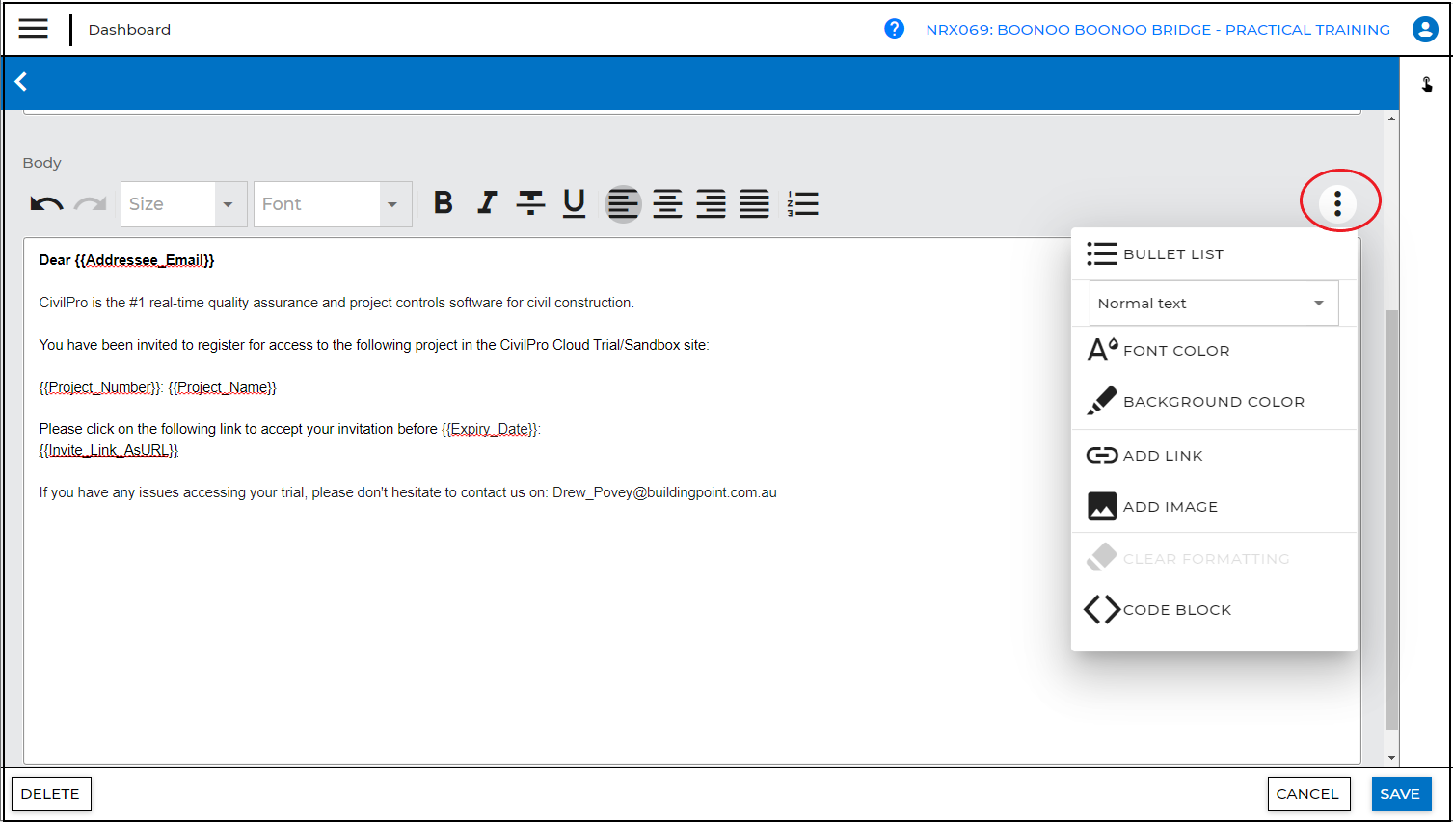The image size is (1453, 822).
Task: Open the user profile account icon
Action: click(1424, 29)
